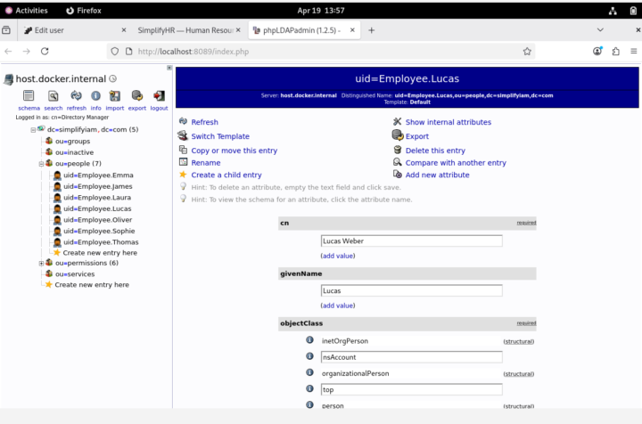642x424 pixels.
Task: Click the Export link in entry panel
Action: (416, 136)
